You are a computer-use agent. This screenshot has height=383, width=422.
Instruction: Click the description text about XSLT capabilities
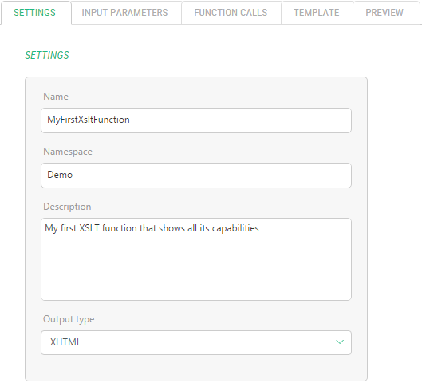[x=152, y=228]
